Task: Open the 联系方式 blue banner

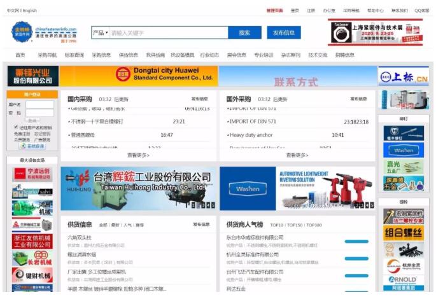Action: [298, 76]
